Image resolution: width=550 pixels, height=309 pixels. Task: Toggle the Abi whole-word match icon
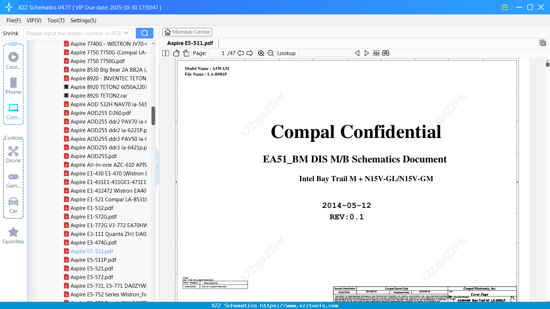click(376, 53)
